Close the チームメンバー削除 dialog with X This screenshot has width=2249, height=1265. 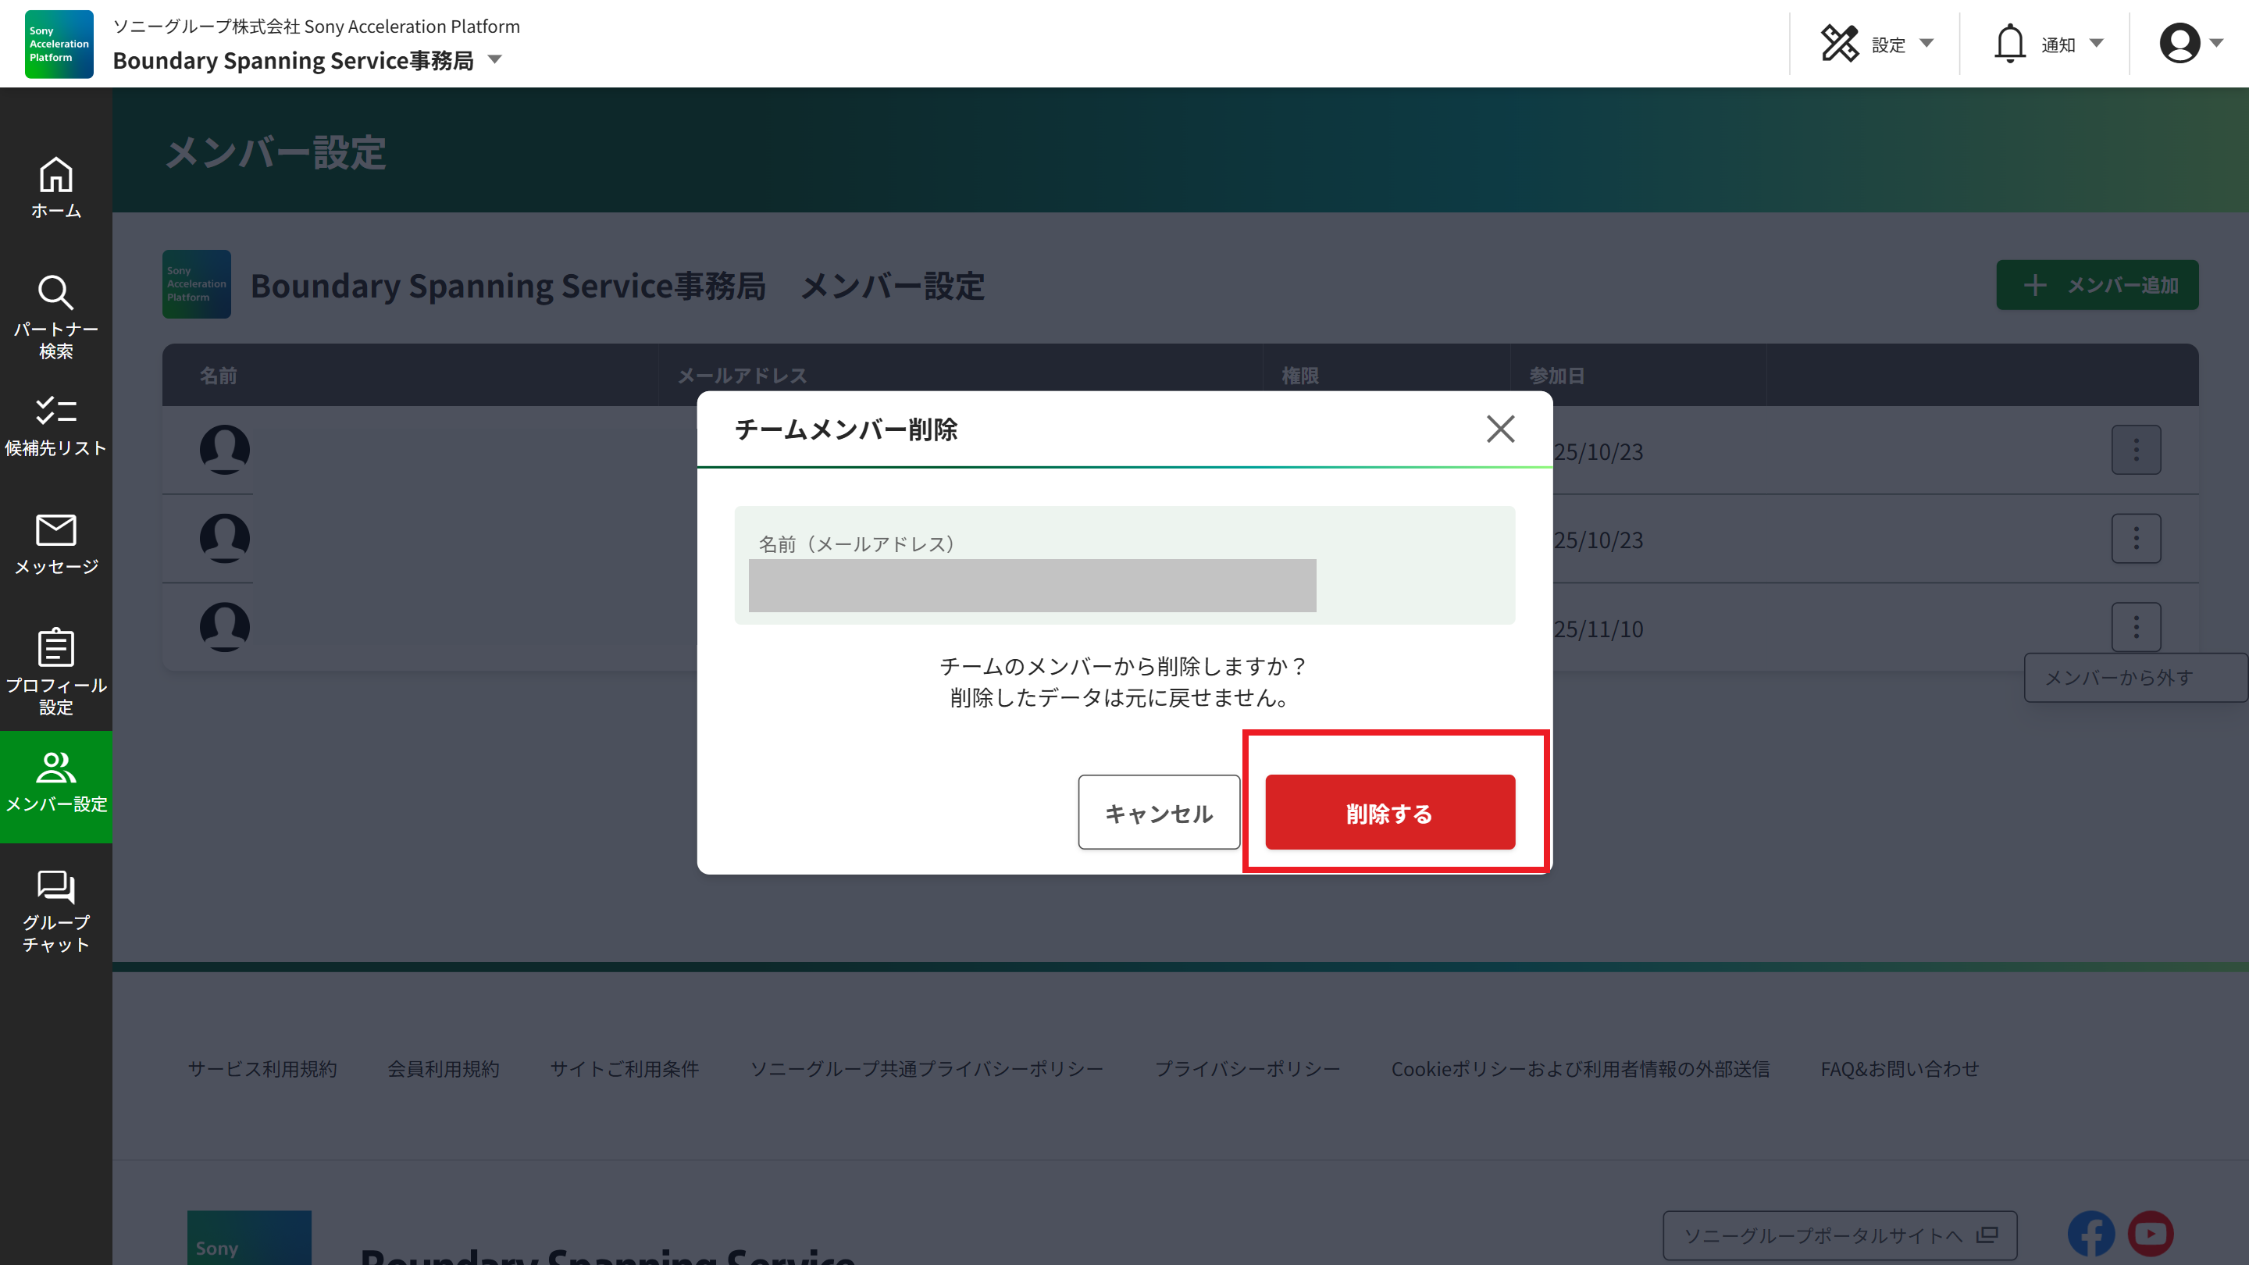coord(1500,429)
